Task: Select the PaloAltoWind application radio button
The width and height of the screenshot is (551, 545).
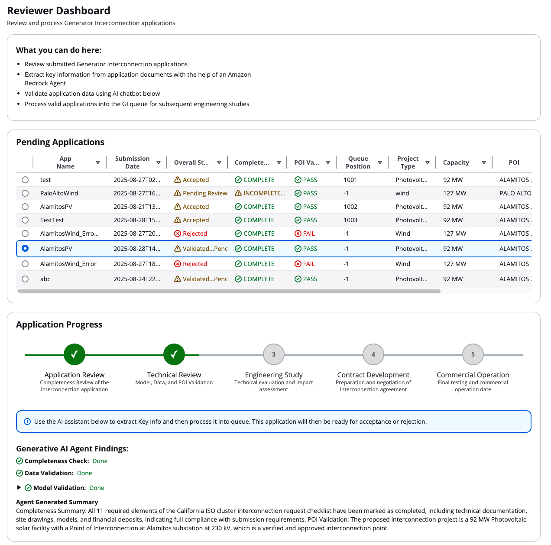Action: (x=25, y=193)
